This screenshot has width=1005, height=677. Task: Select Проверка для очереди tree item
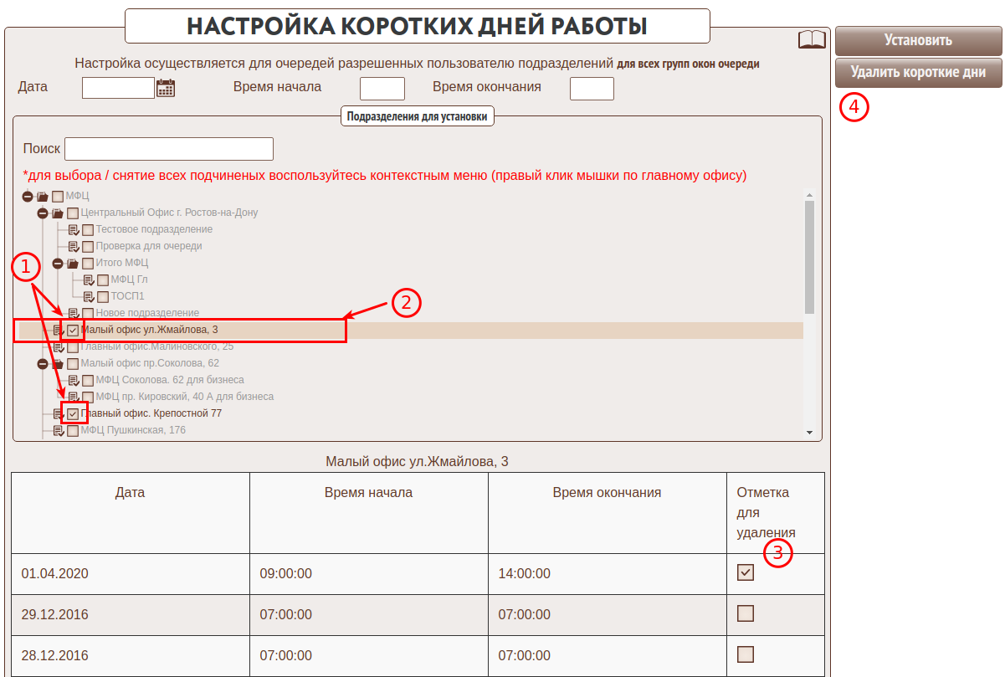coord(149,246)
